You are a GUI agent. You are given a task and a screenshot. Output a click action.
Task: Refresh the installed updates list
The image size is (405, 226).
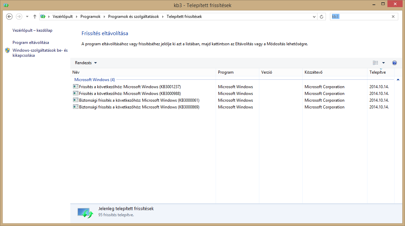click(321, 17)
